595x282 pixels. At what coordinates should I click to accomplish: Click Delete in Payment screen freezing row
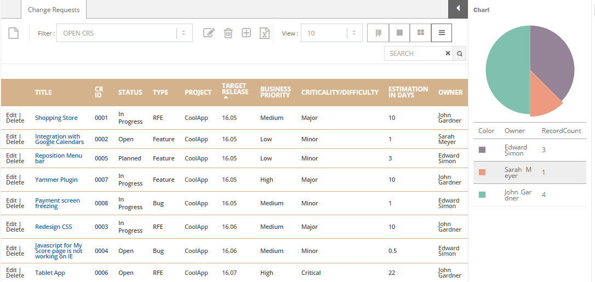coord(15,206)
